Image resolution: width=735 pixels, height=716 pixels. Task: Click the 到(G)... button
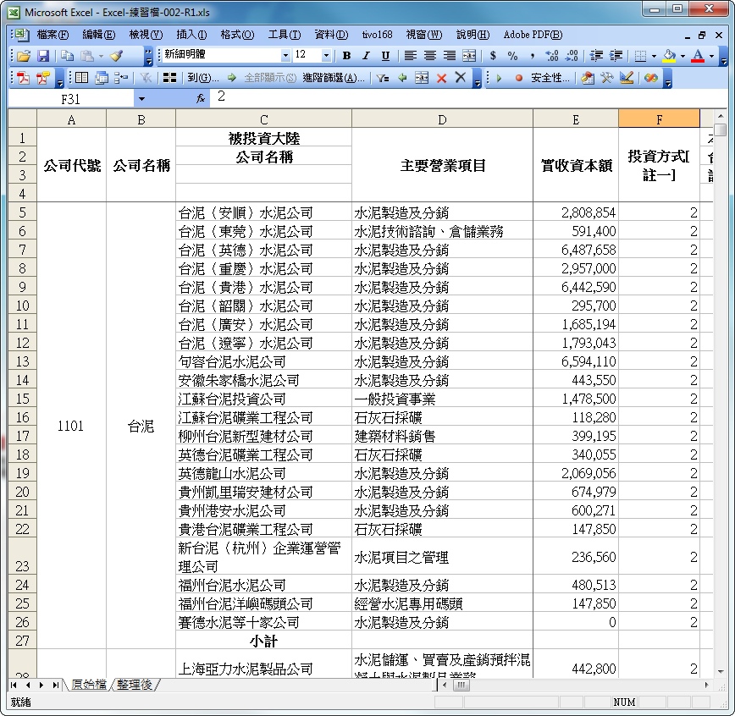tap(203, 78)
